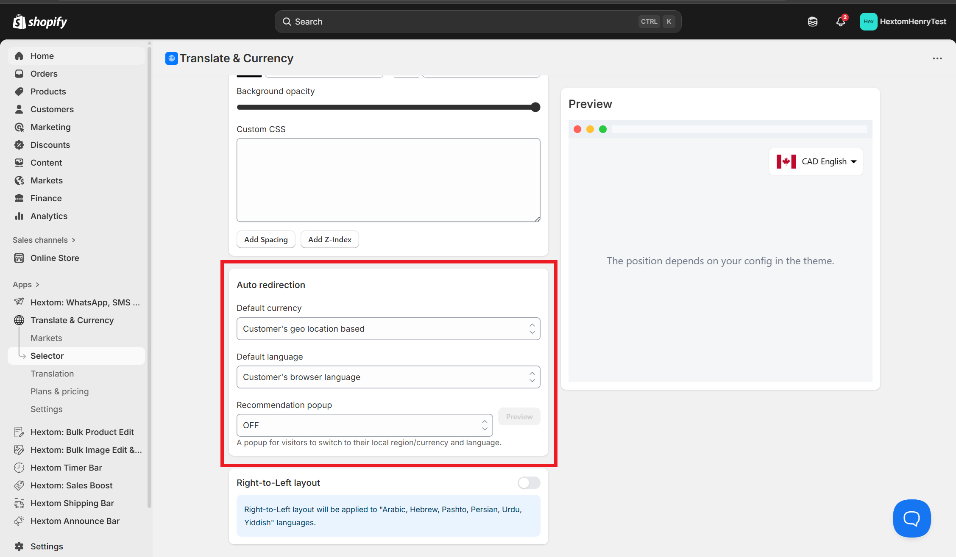Open the Recommendation popup dropdown
This screenshot has height=557, width=956.
(364, 425)
